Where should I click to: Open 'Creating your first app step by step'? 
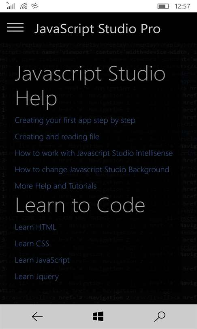point(75,121)
